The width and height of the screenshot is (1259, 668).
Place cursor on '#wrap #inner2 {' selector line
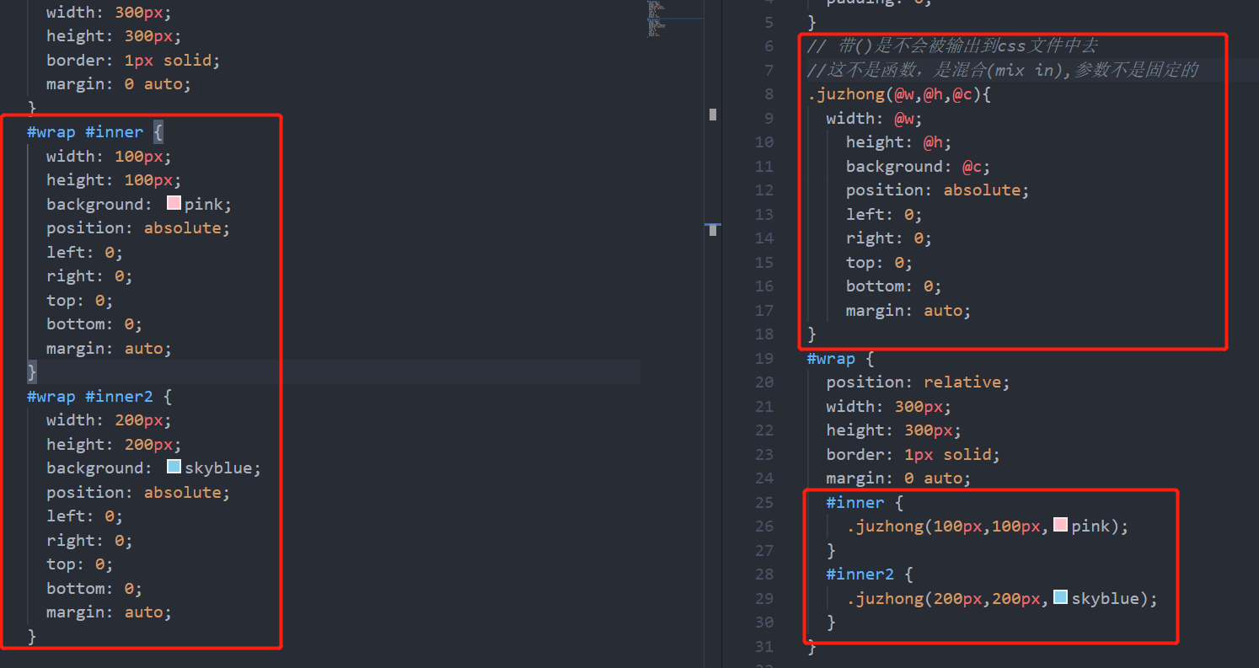100,396
